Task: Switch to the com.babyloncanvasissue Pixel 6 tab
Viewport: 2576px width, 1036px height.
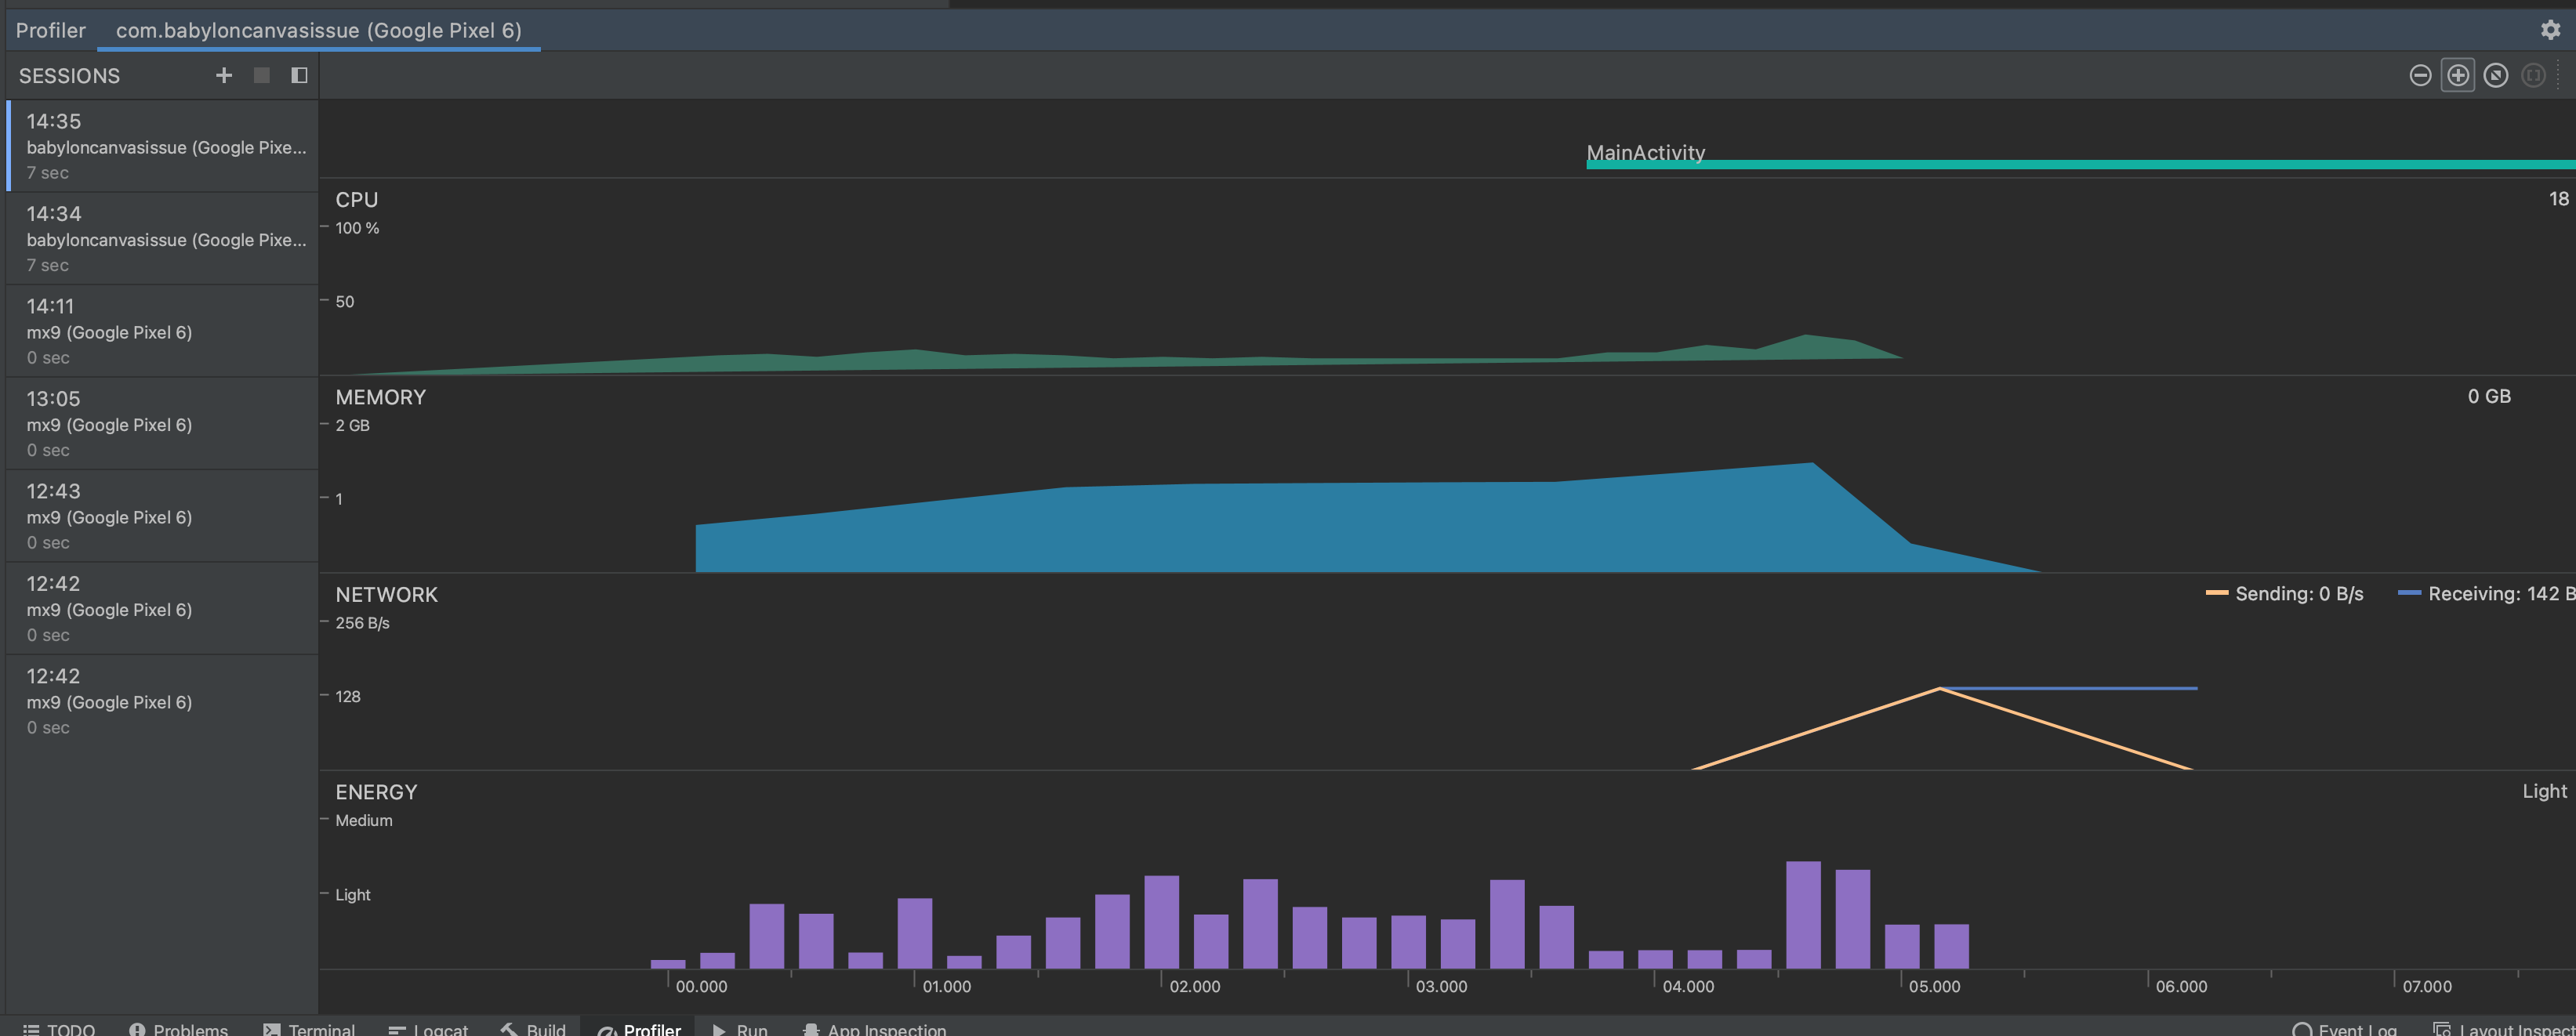Action: tap(318, 30)
